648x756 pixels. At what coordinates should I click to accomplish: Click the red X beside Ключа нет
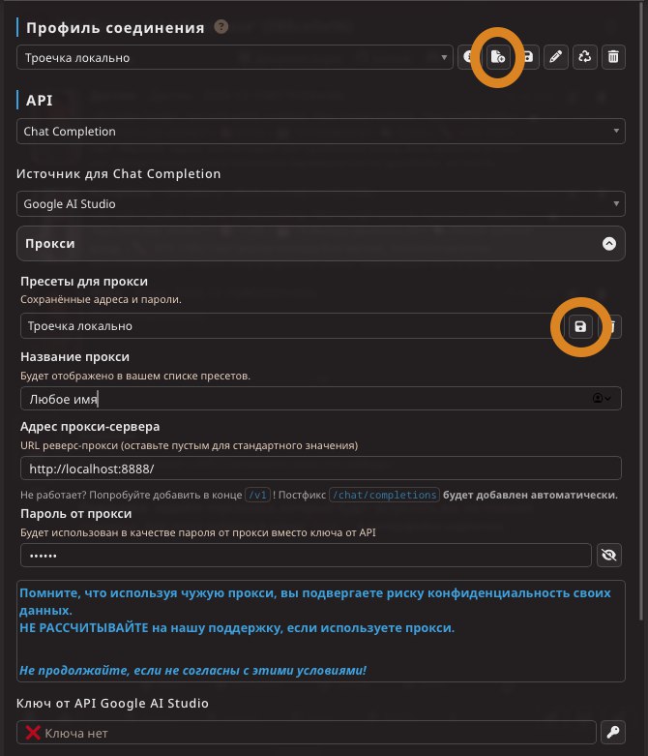[x=32, y=733]
